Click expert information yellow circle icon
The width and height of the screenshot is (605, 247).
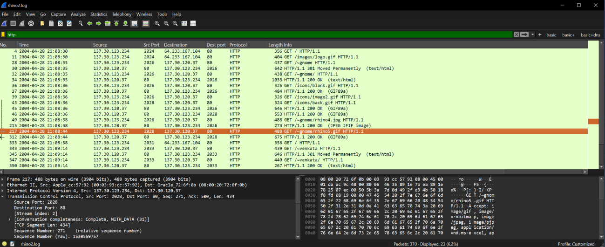click(4, 244)
